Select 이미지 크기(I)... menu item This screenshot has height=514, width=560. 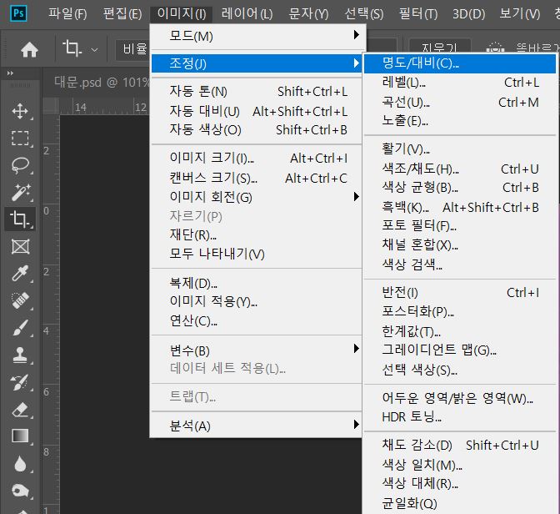click(x=257, y=158)
